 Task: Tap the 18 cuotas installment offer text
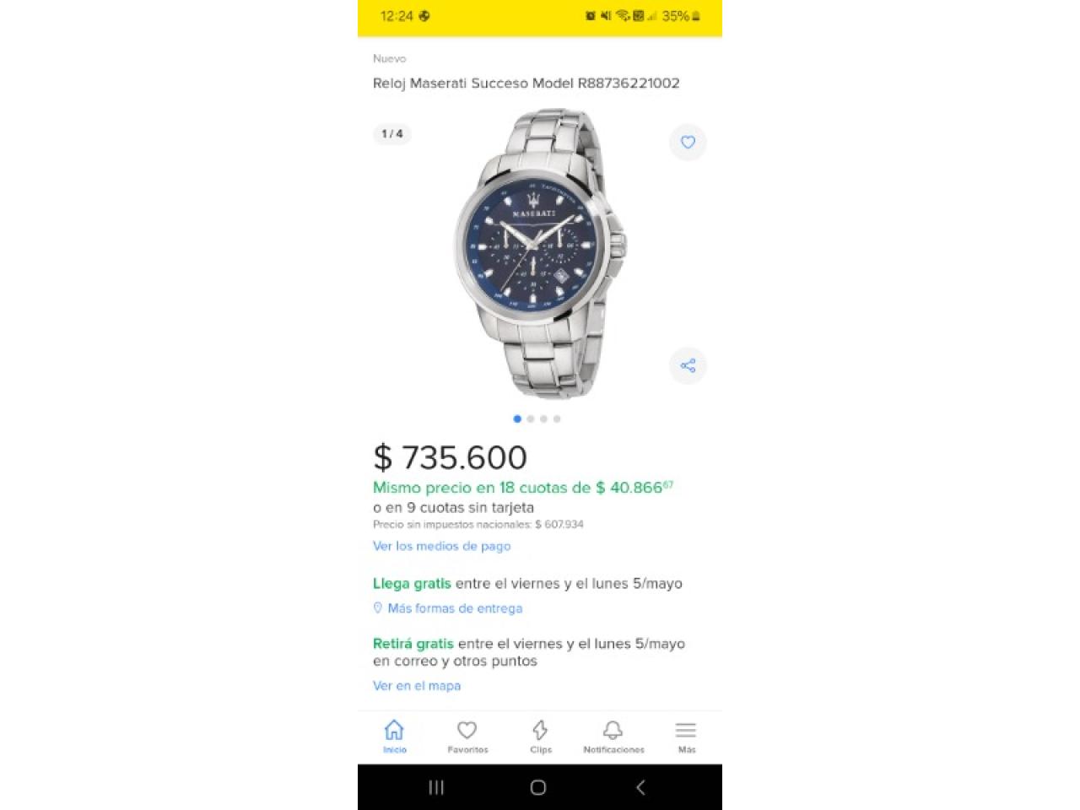click(523, 488)
